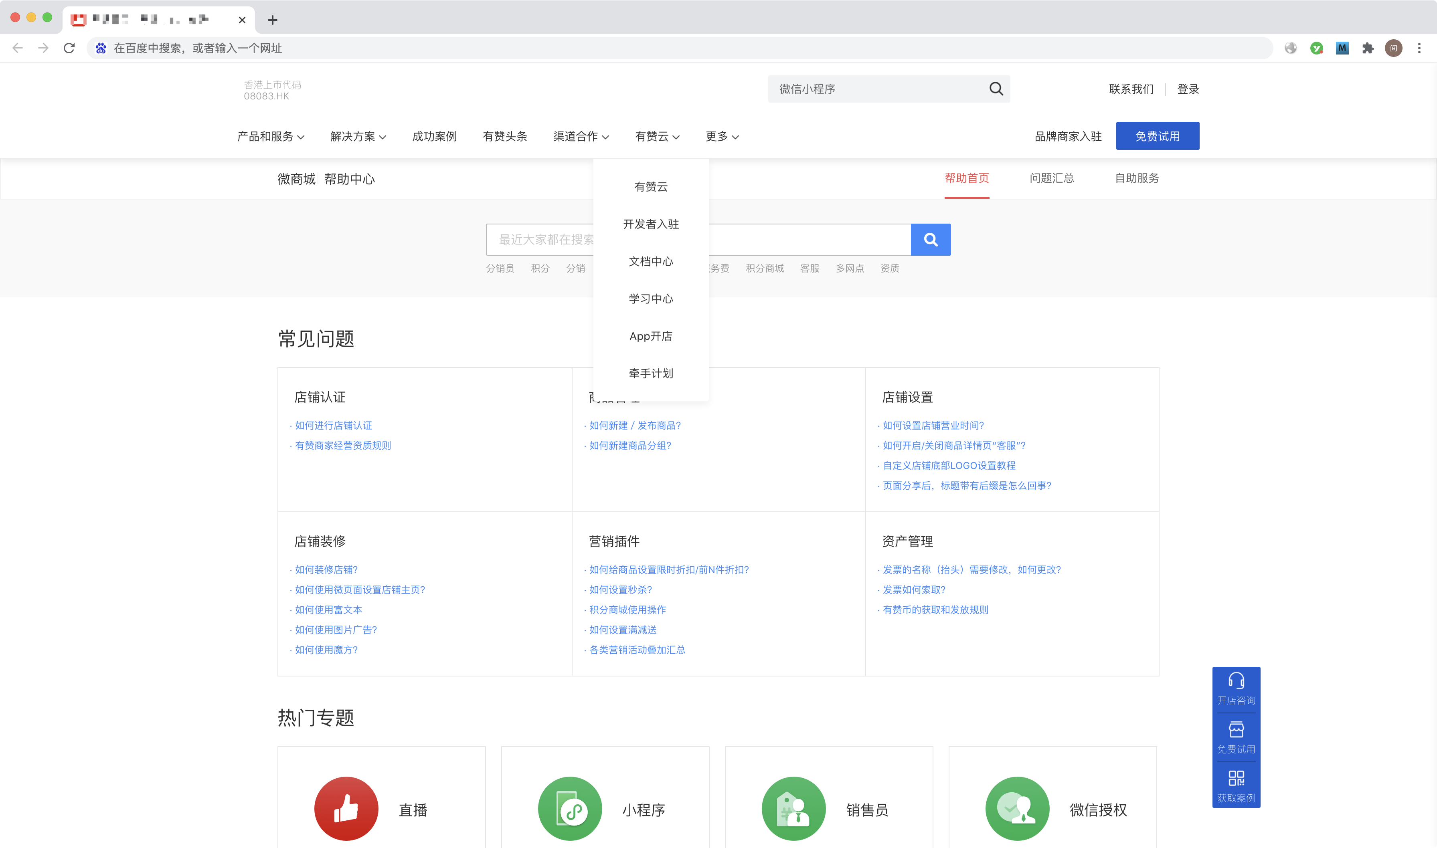The width and height of the screenshot is (1437, 848).
Task: Reload the page with refresh icon
Action: coord(69,48)
